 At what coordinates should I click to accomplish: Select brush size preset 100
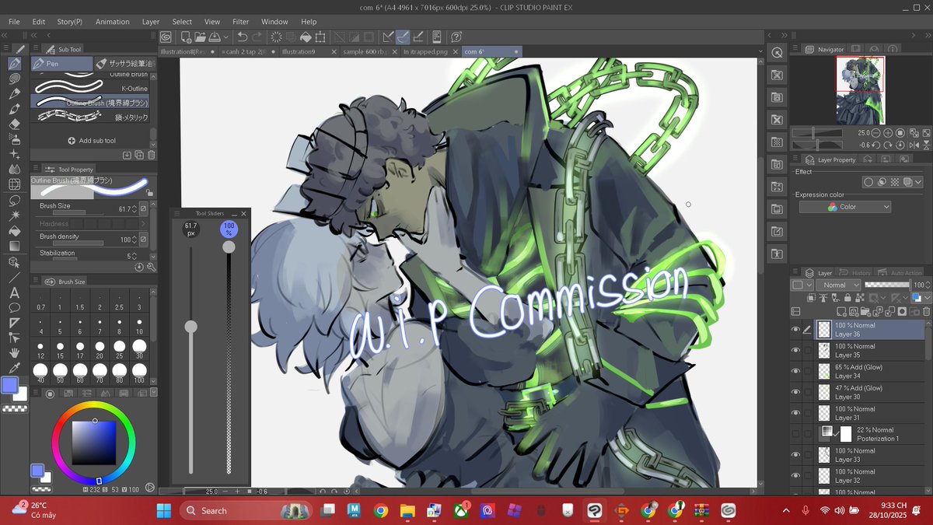[x=138, y=372]
